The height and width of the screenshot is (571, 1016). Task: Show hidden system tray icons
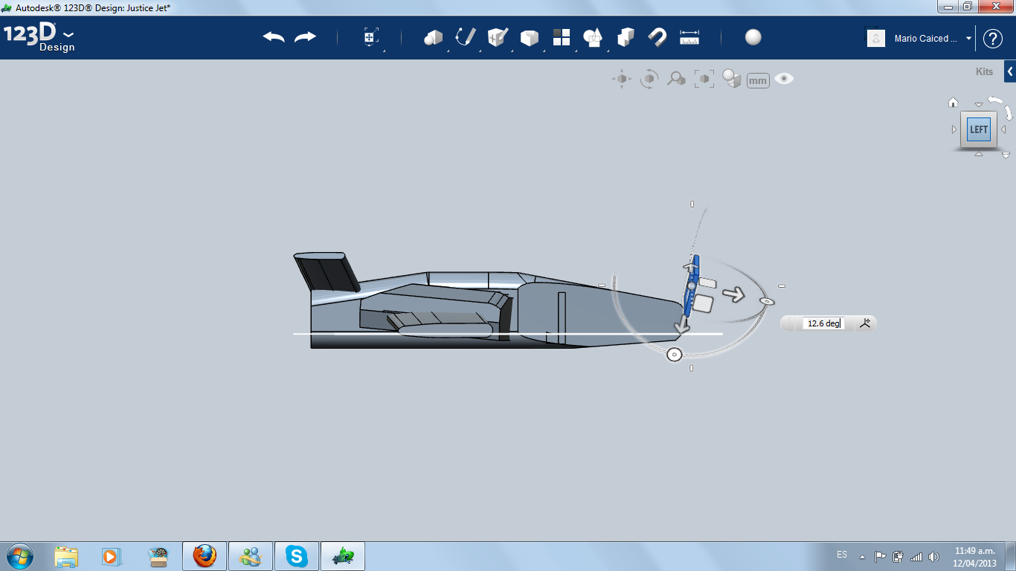(x=863, y=556)
